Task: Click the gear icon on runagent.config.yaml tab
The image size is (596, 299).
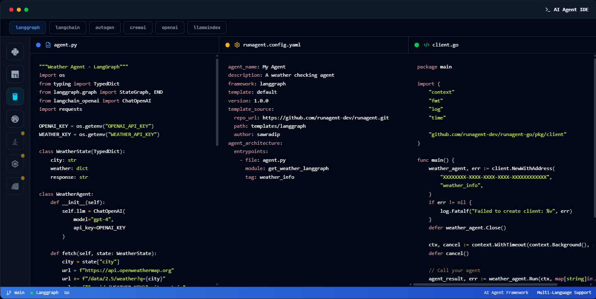Action: [237, 45]
